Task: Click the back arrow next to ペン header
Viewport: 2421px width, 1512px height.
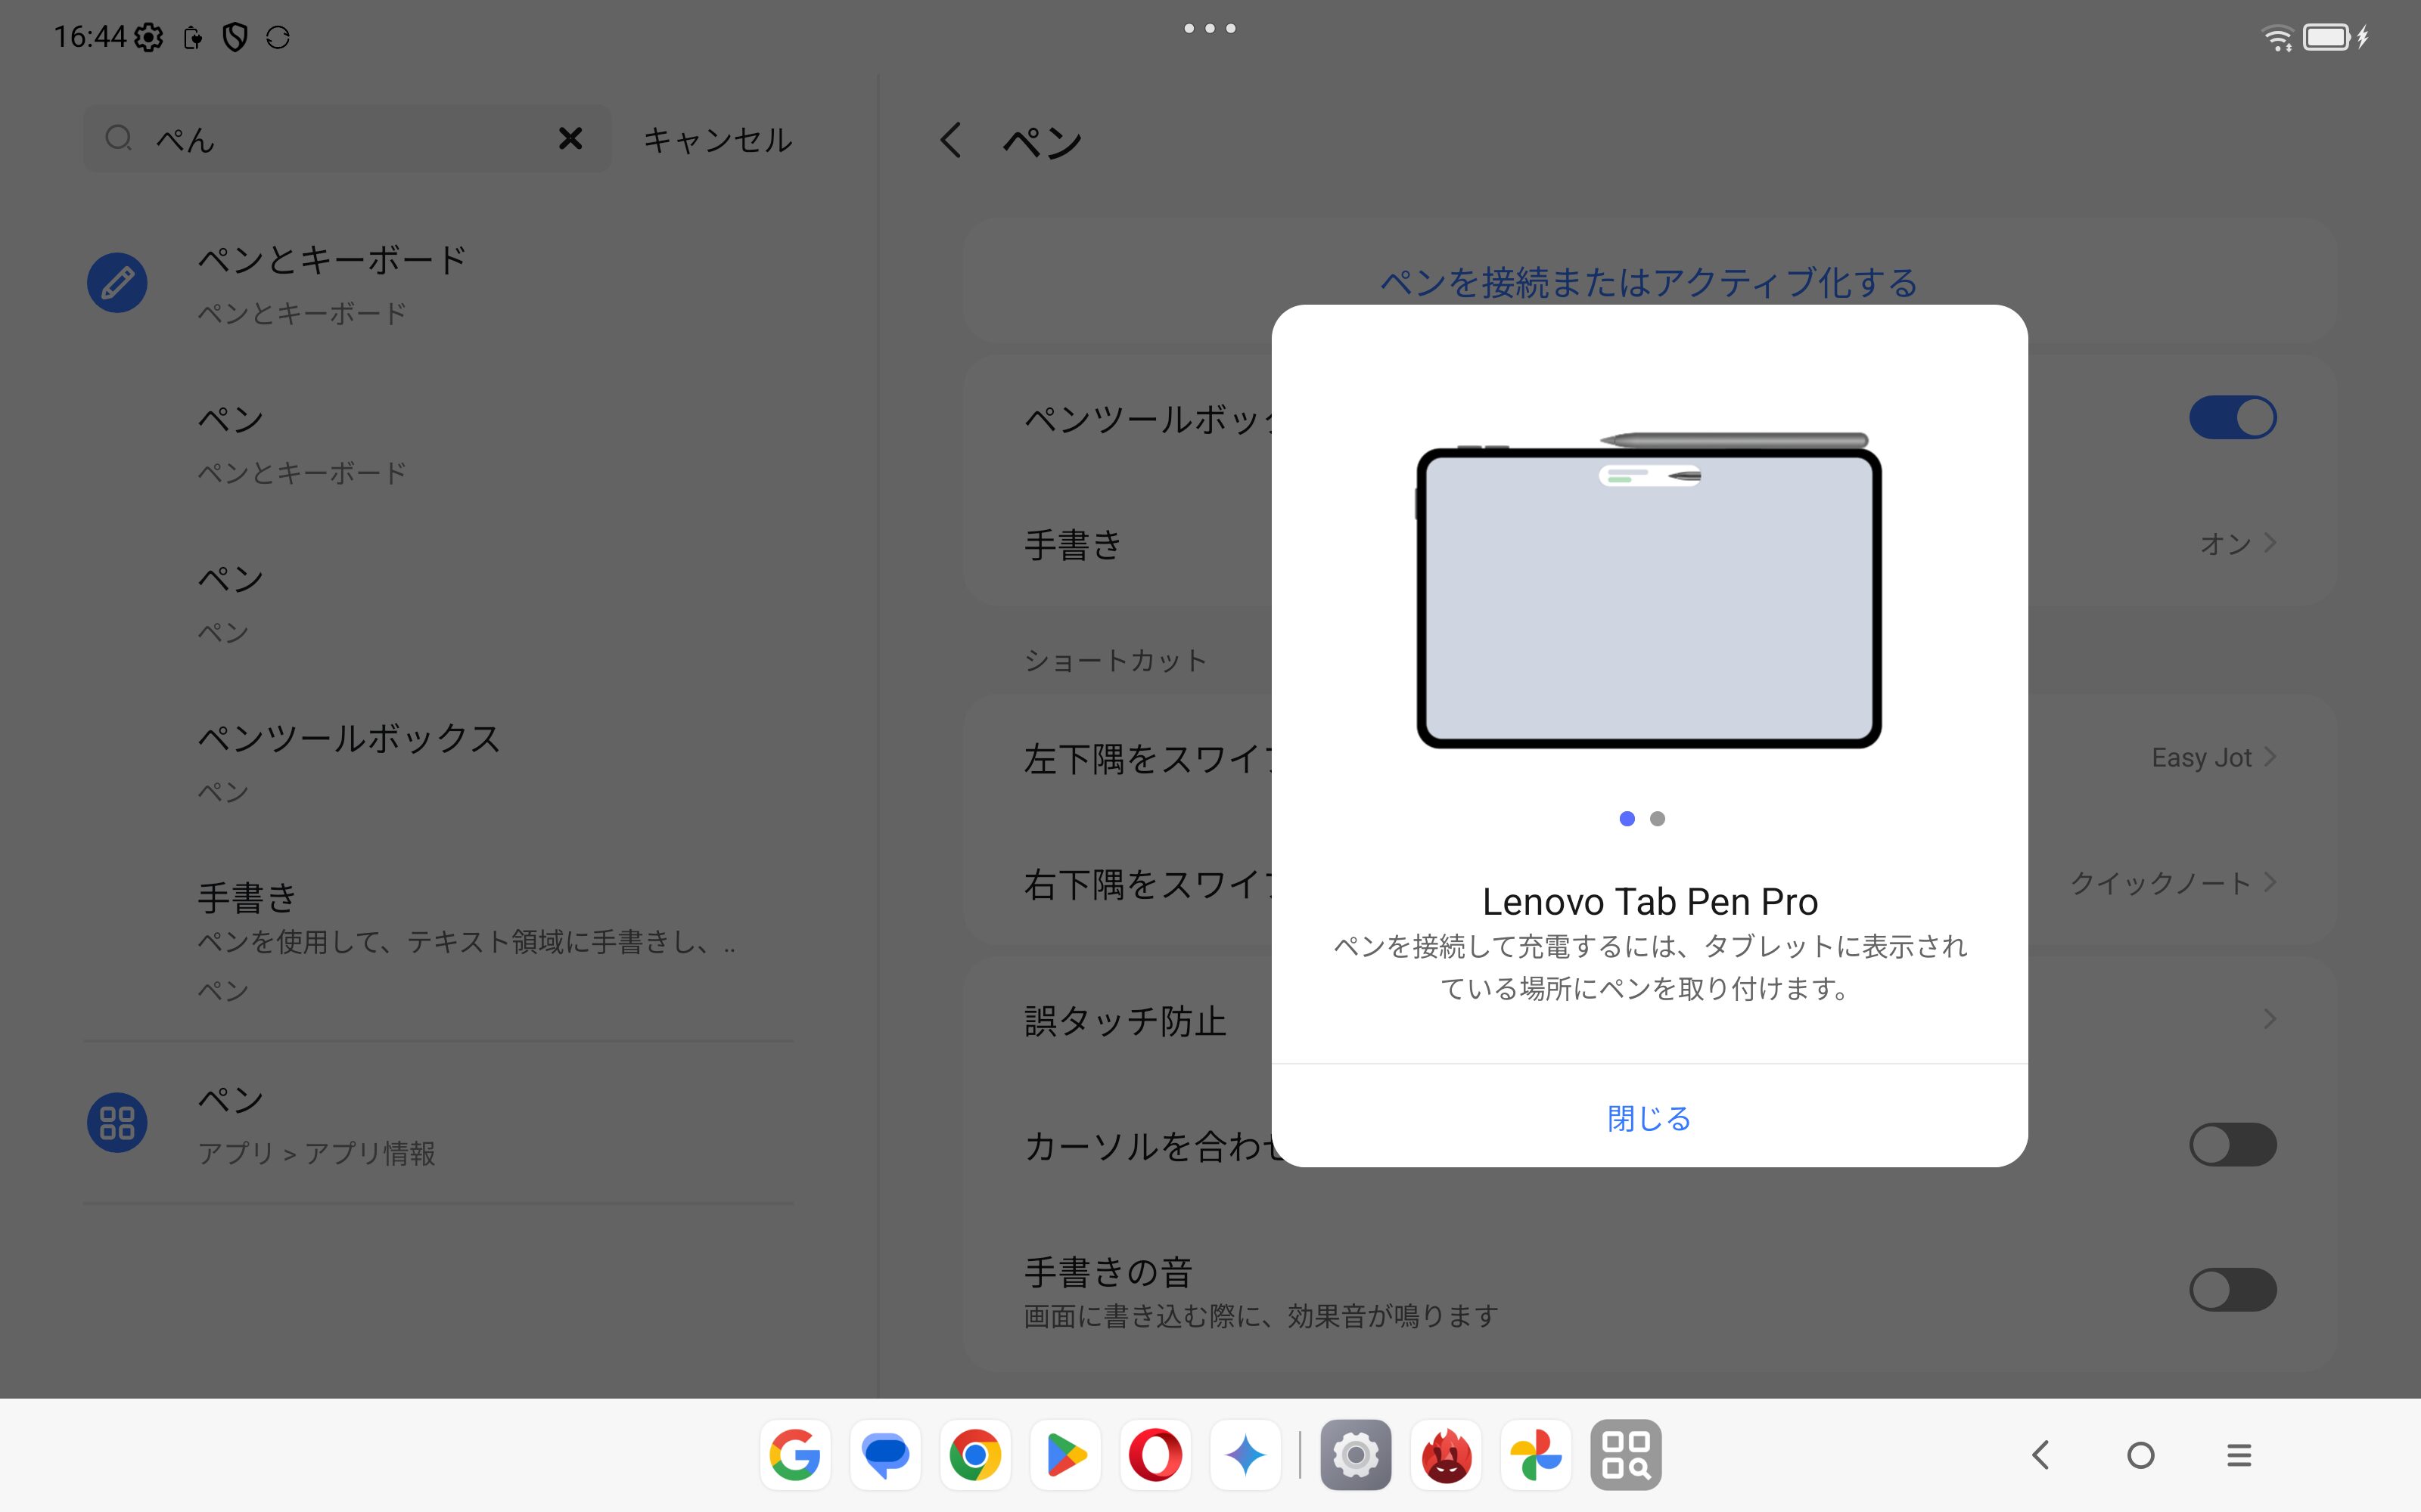Action: [950, 140]
